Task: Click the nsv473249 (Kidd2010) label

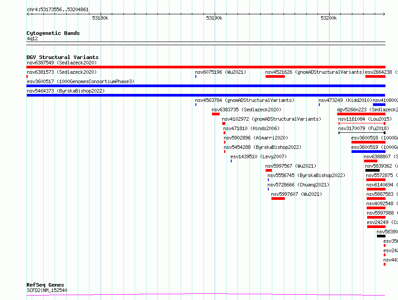Action: 345,100
